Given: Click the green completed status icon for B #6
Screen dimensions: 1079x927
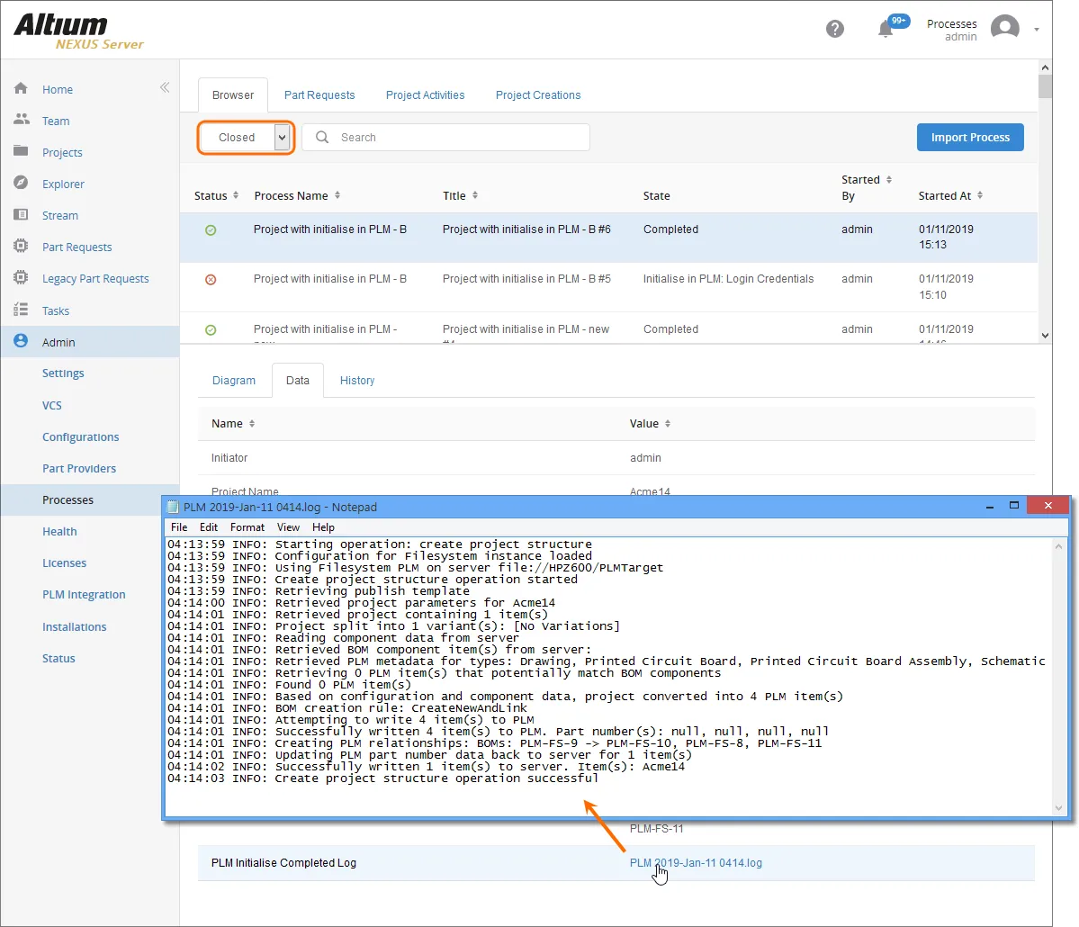Looking at the screenshot, I should 211,229.
